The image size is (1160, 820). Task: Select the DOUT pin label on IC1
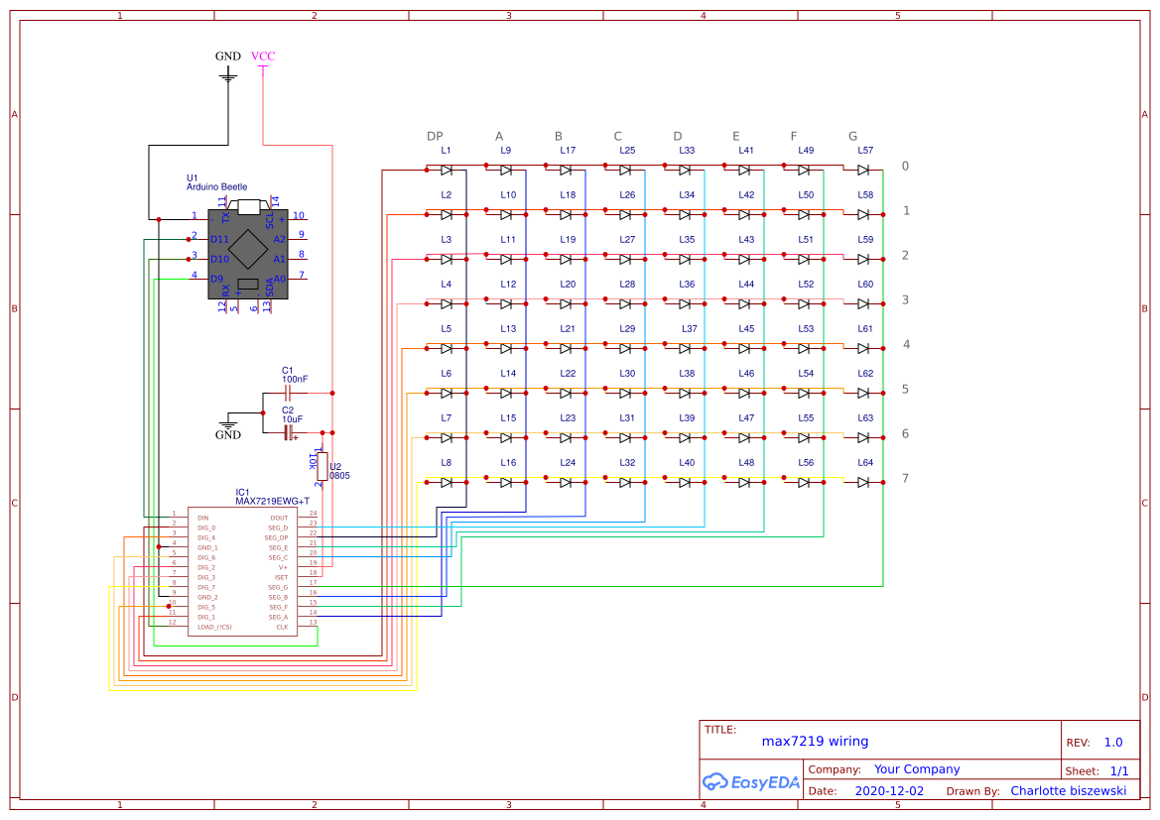(x=279, y=518)
